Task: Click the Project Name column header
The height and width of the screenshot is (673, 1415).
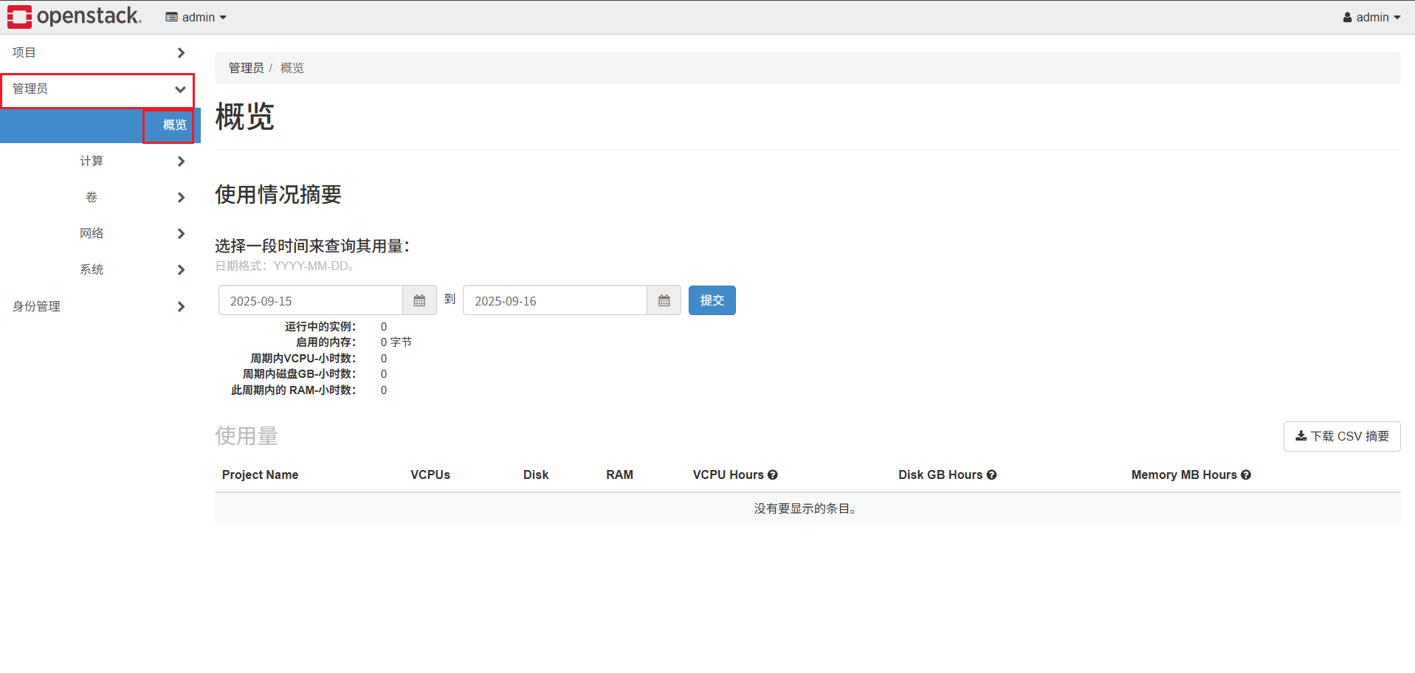Action: pyautogui.click(x=260, y=475)
